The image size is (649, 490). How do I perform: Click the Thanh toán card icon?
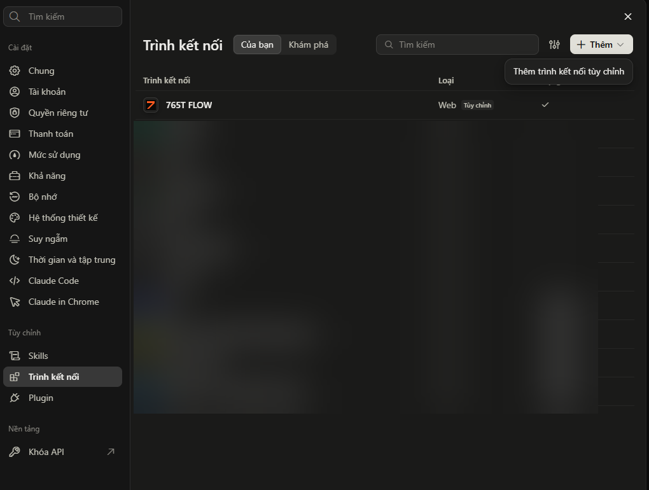15,134
